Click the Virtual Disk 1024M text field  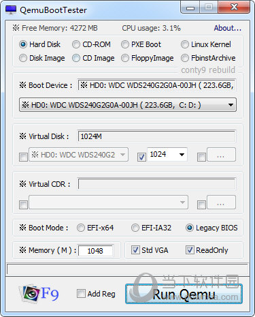(x=157, y=136)
